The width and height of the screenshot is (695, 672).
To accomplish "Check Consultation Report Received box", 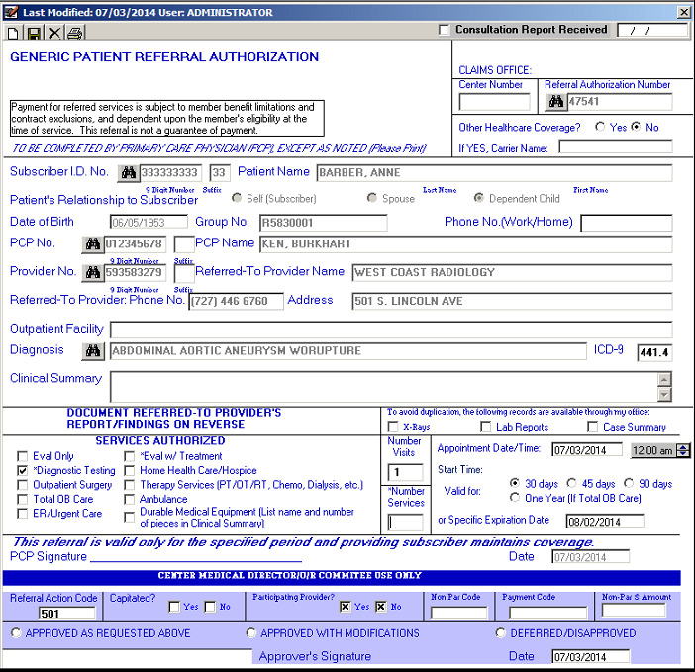I will (444, 30).
